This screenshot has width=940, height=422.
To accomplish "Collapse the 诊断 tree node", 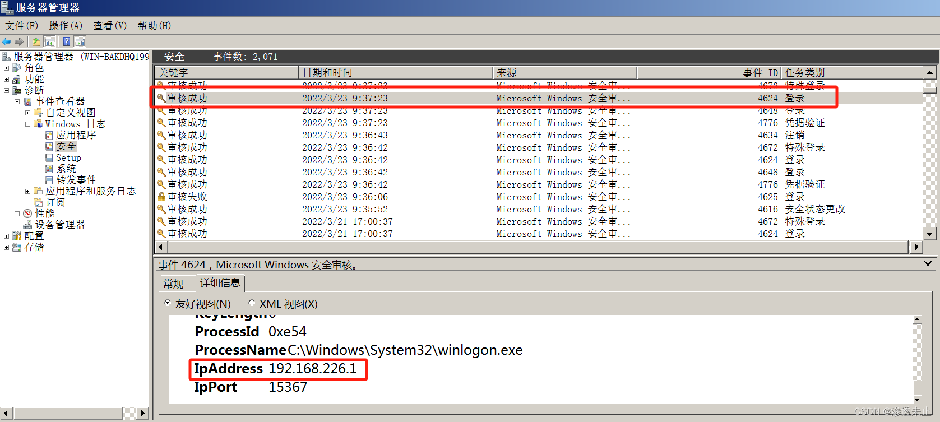I will (x=6, y=90).
